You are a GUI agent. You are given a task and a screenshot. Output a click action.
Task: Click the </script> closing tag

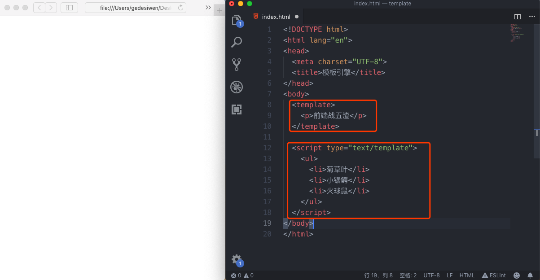(312, 212)
